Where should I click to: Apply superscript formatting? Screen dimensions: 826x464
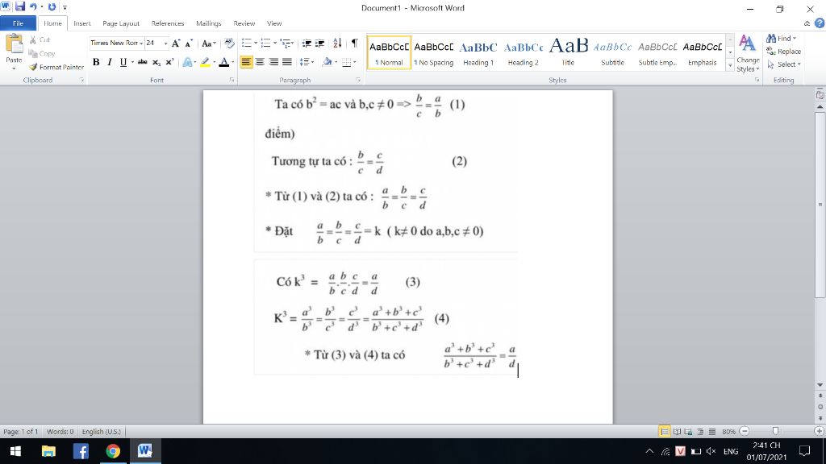point(169,62)
